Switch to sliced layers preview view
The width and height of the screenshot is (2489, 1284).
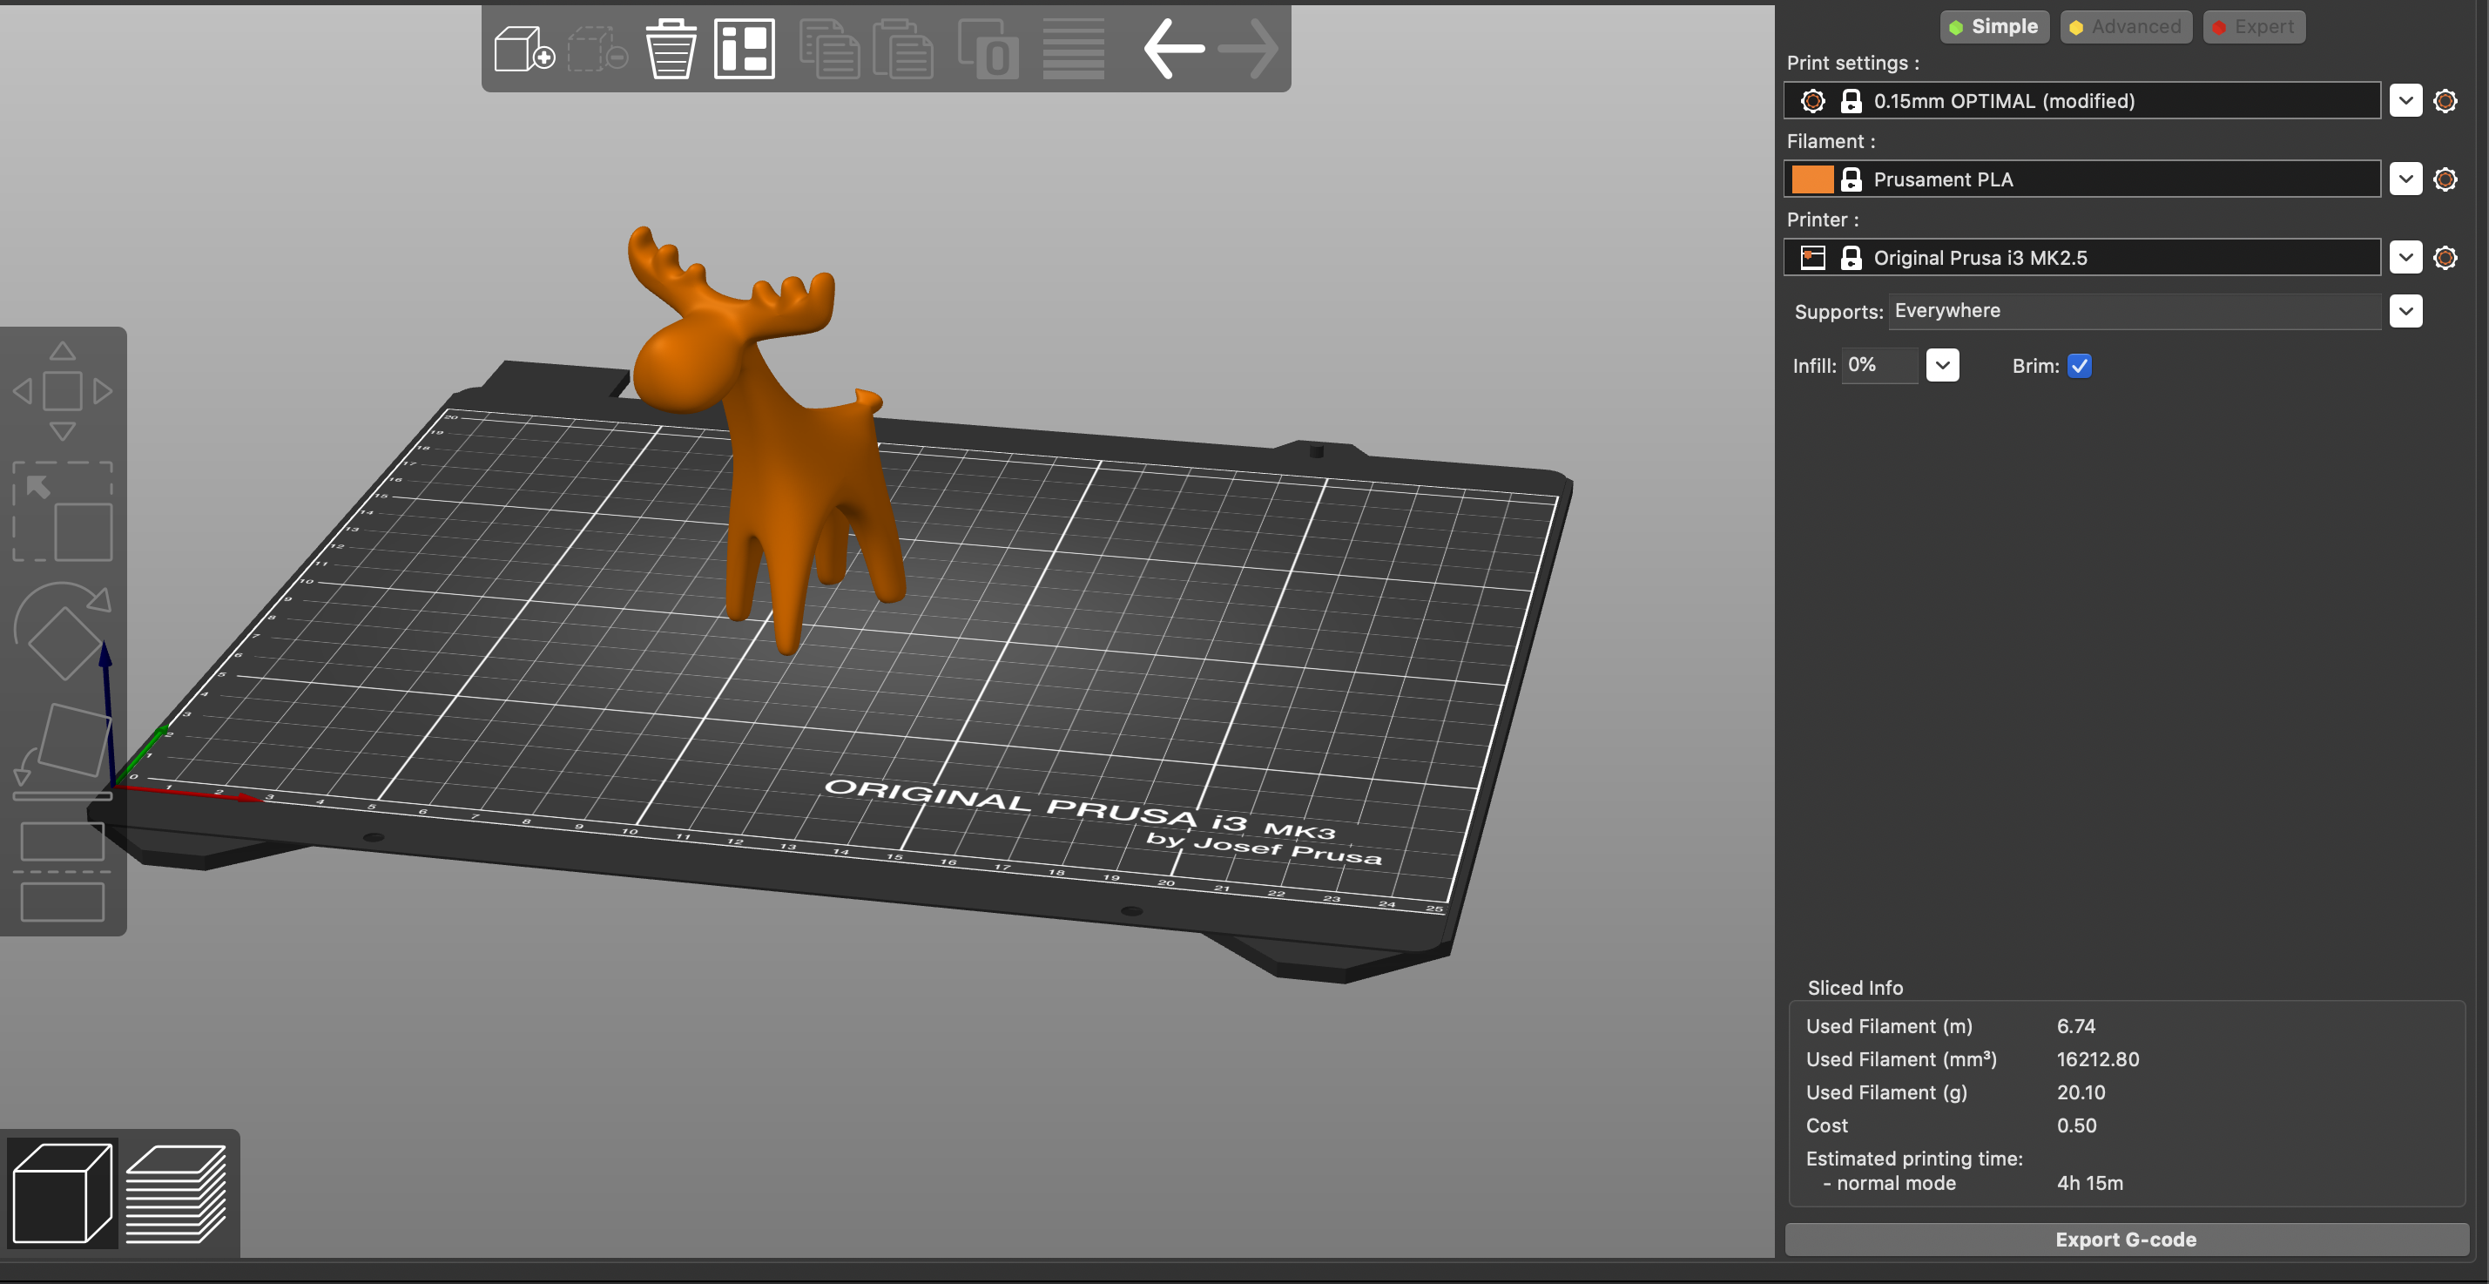pyautogui.click(x=177, y=1193)
